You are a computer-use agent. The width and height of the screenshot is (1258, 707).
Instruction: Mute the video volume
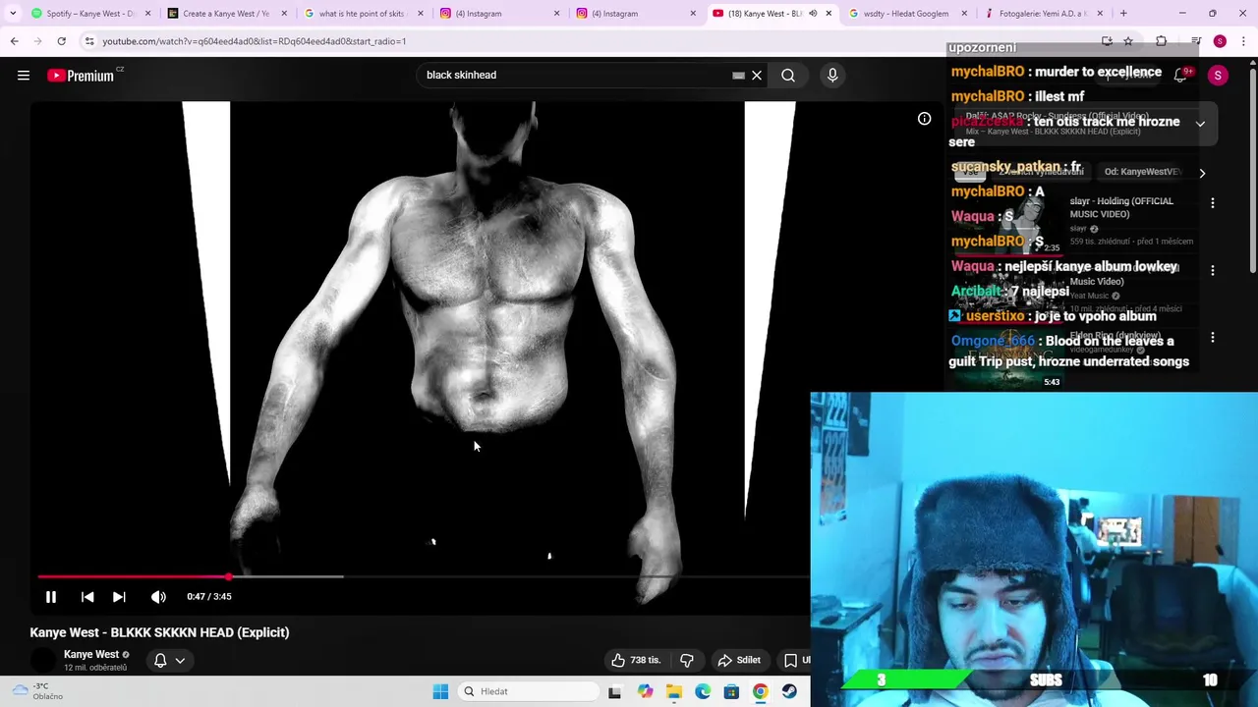click(158, 597)
